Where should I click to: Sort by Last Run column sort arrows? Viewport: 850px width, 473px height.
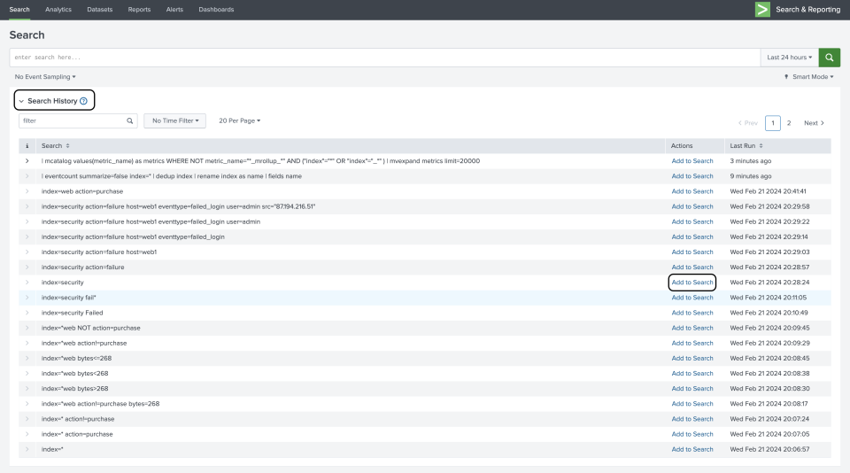point(761,146)
